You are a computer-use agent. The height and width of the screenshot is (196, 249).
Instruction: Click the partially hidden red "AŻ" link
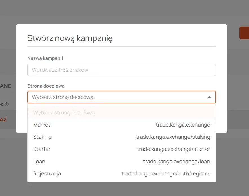[3, 119]
